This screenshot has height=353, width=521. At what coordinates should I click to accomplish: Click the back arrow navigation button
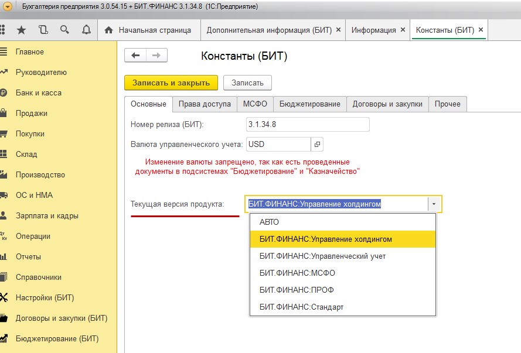click(135, 55)
